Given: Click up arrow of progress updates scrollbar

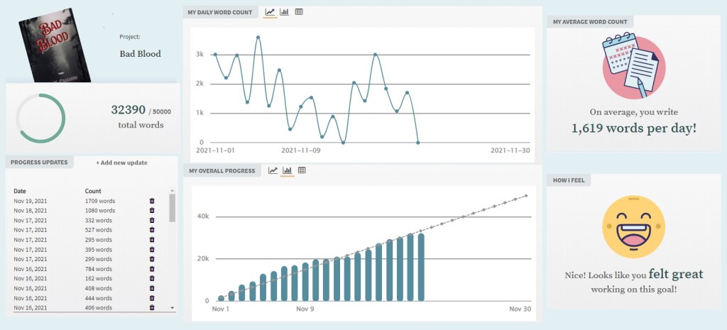Looking at the screenshot, I should 172,191.
